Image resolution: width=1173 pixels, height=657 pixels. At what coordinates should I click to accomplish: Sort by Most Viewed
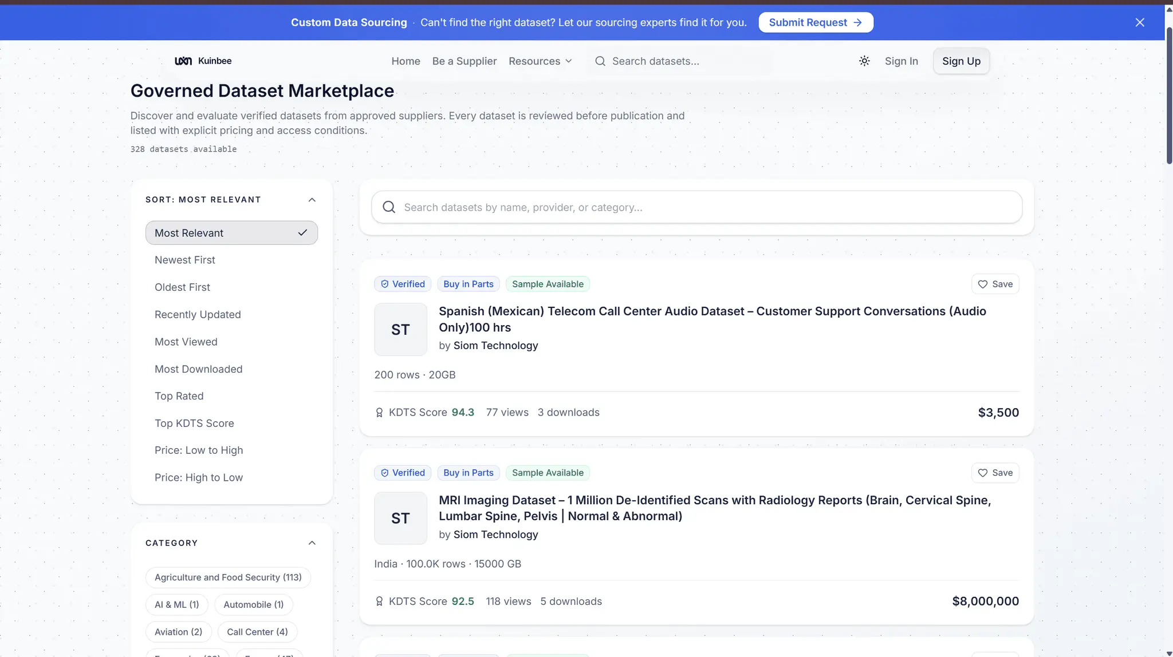point(231,342)
